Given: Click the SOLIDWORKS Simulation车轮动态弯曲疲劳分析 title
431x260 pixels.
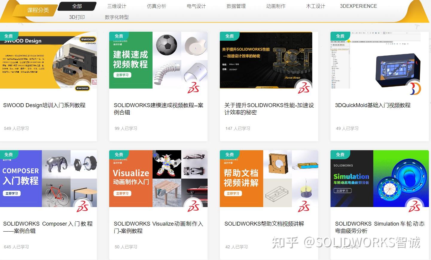Looking at the screenshot, I should tap(380, 227).
